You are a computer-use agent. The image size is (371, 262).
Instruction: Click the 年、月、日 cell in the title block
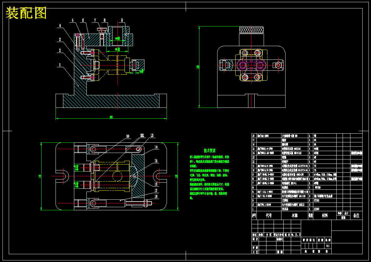coord(296,235)
